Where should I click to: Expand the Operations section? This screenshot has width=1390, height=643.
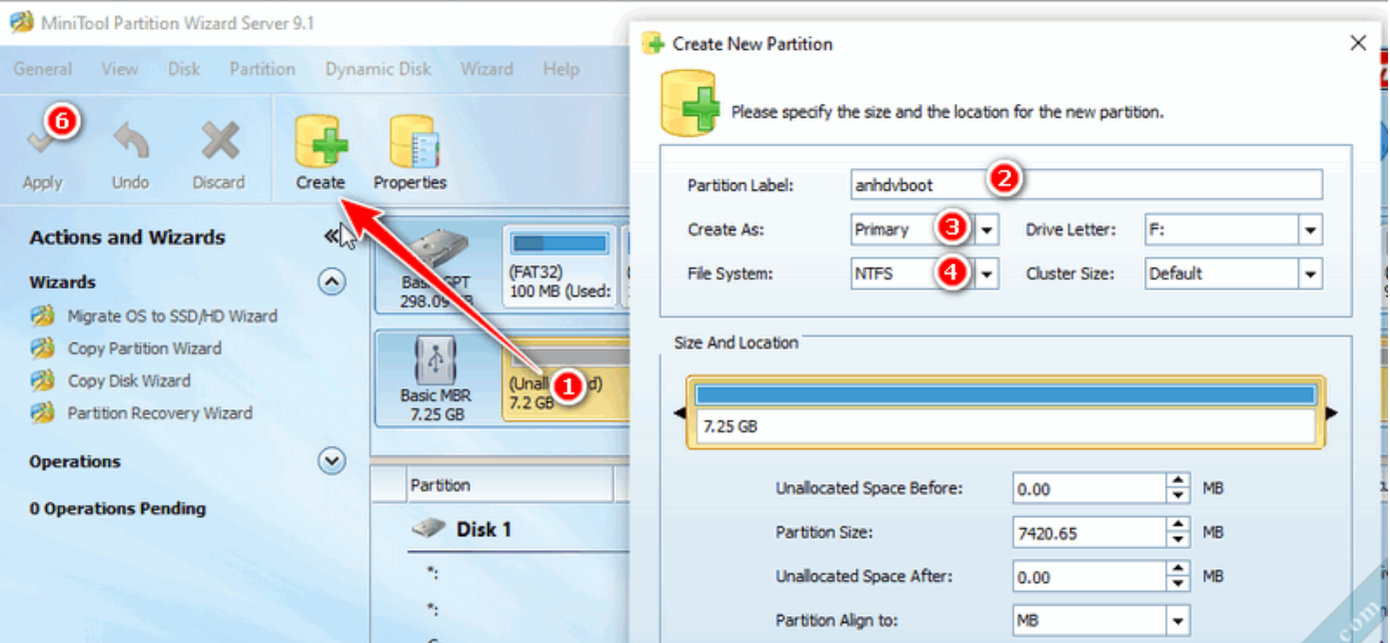tap(332, 461)
